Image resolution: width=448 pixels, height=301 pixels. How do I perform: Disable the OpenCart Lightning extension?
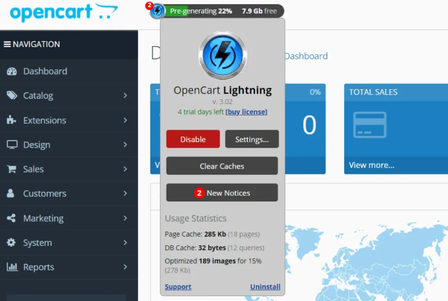(x=193, y=139)
